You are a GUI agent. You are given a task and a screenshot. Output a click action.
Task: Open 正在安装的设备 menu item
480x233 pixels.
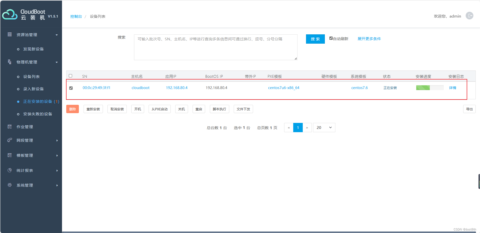(x=38, y=101)
